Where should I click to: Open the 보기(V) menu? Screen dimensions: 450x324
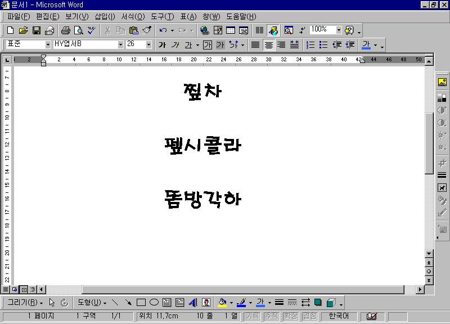pyautogui.click(x=77, y=17)
